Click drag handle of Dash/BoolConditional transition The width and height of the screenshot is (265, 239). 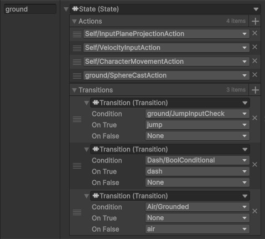click(77, 166)
